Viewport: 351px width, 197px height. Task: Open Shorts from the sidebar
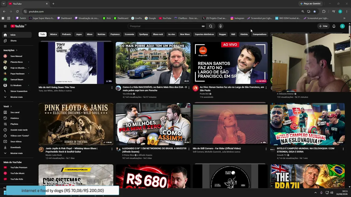17,41
